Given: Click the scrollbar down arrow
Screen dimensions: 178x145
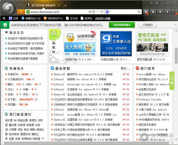Looking at the screenshot, I should tap(176, 139).
